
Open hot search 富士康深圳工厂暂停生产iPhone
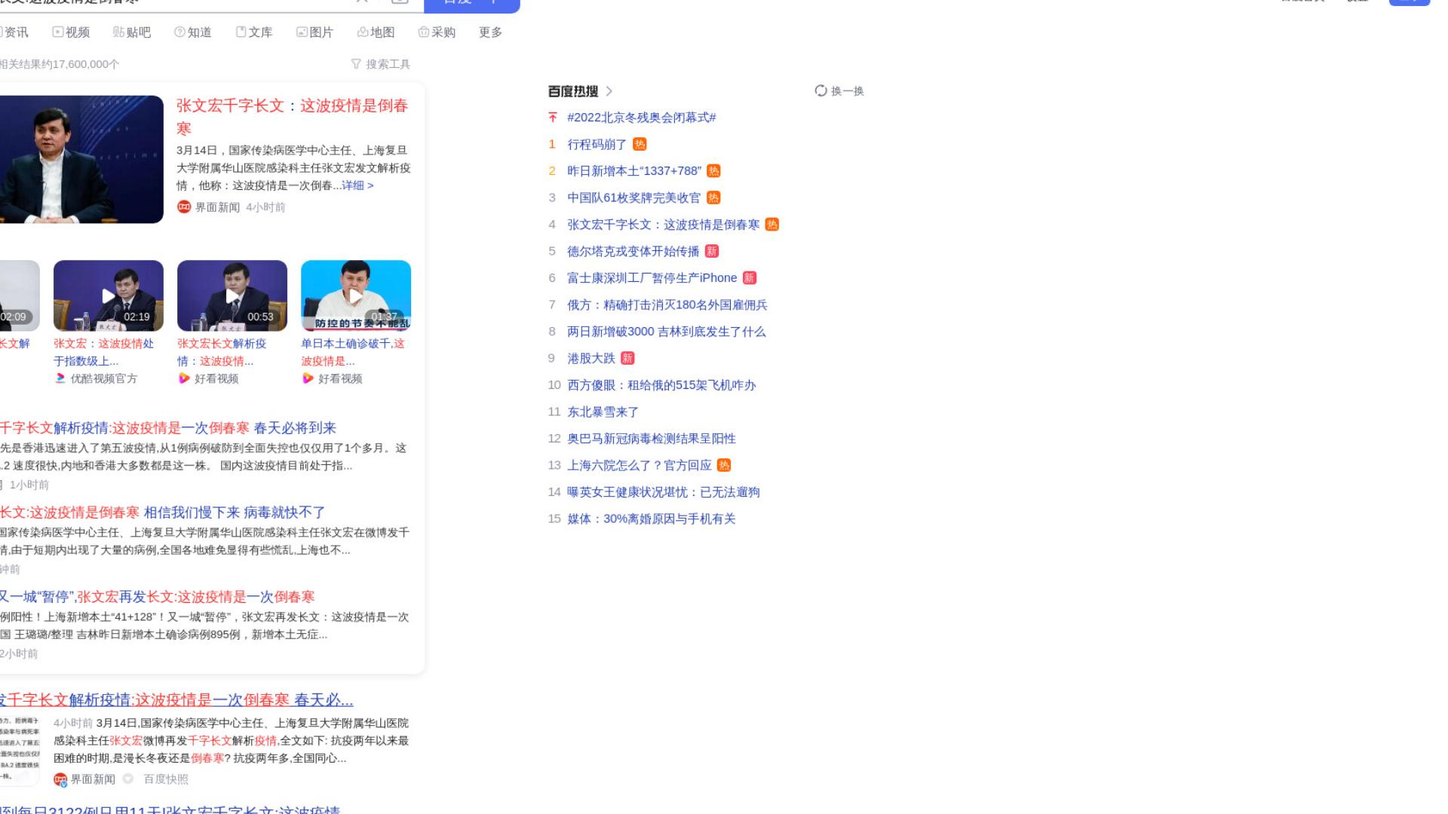click(x=652, y=278)
